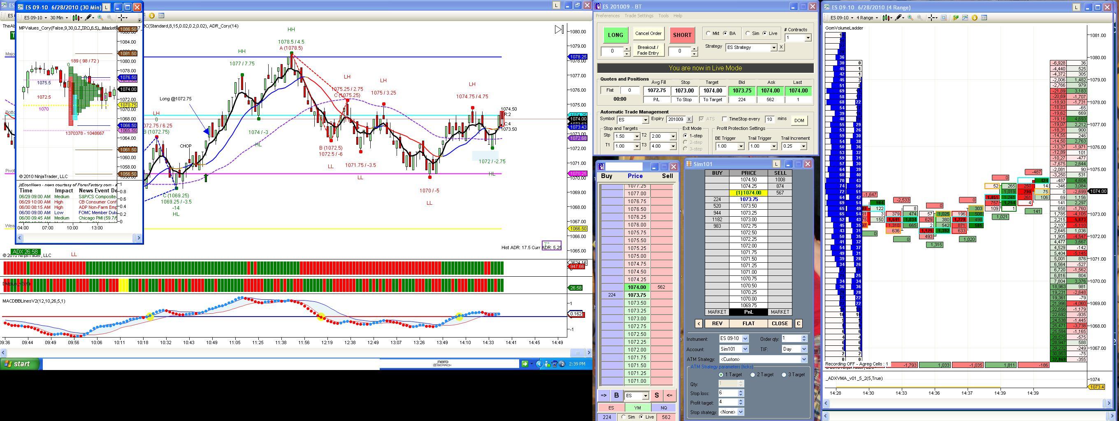The height and width of the screenshot is (421, 1119).
Task: Open the Tools menu
Action: [663, 16]
